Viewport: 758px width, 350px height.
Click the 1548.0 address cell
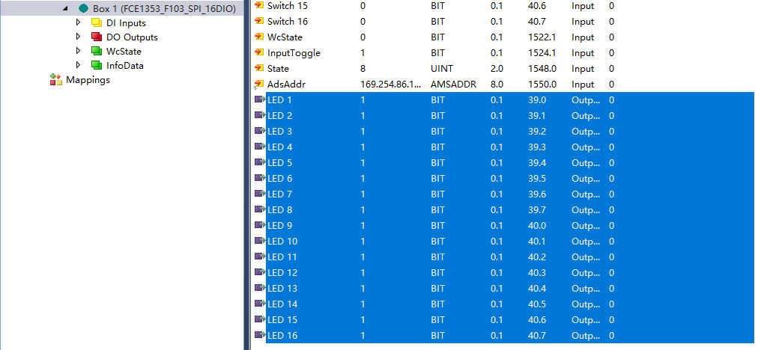pos(542,69)
